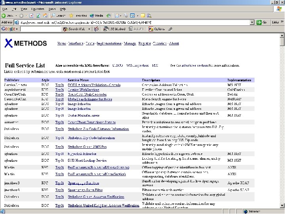Open the Favorites menu
The height and width of the screenshot is (214, 285).
click(x=38, y=9)
